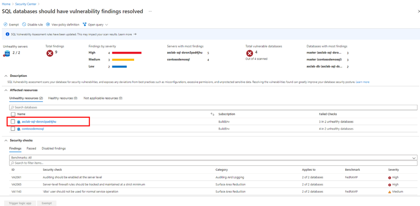Click the VA2061 finding row ID
This screenshot has width=420, height=206.
[x=16, y=177]
